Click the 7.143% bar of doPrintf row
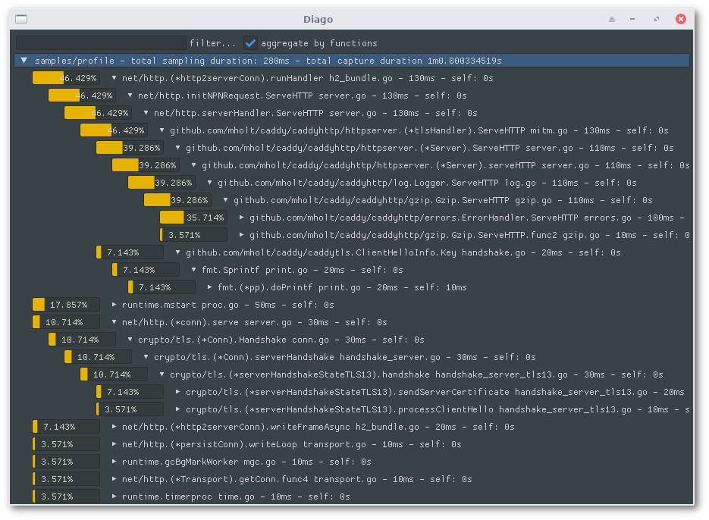 (x=162, y=287)
